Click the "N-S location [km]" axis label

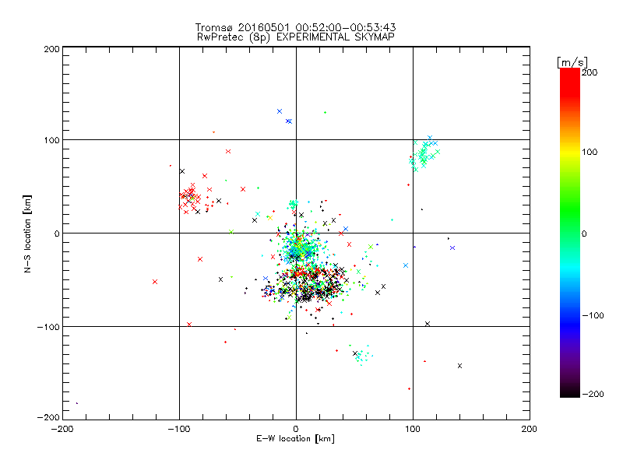pos(27,234)
